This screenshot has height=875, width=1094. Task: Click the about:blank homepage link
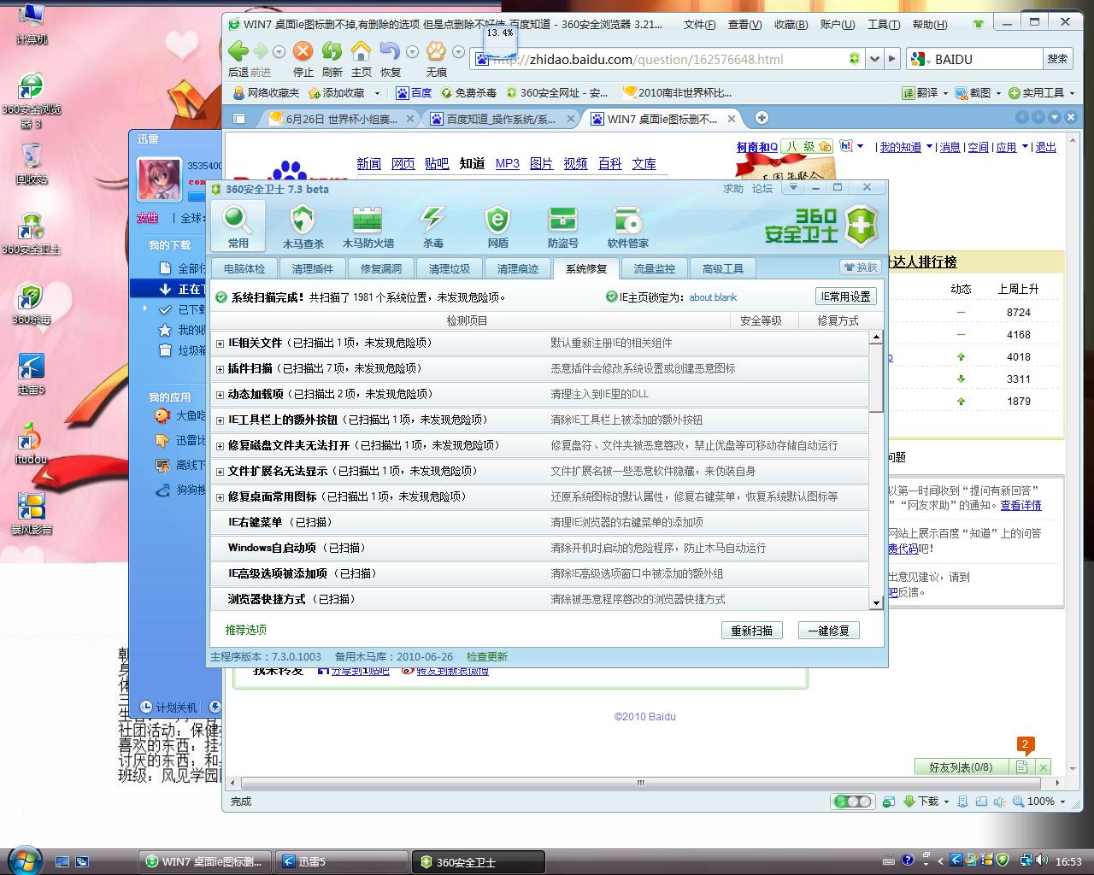(713, 297)
